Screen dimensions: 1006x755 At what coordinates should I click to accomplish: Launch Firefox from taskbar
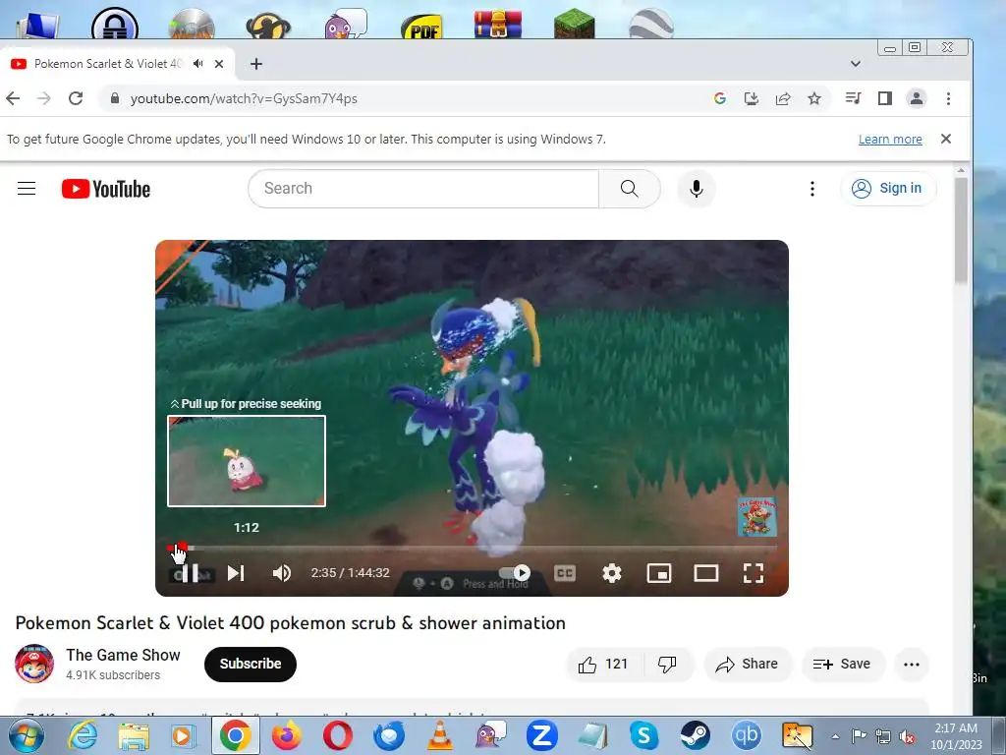(286, 735)
